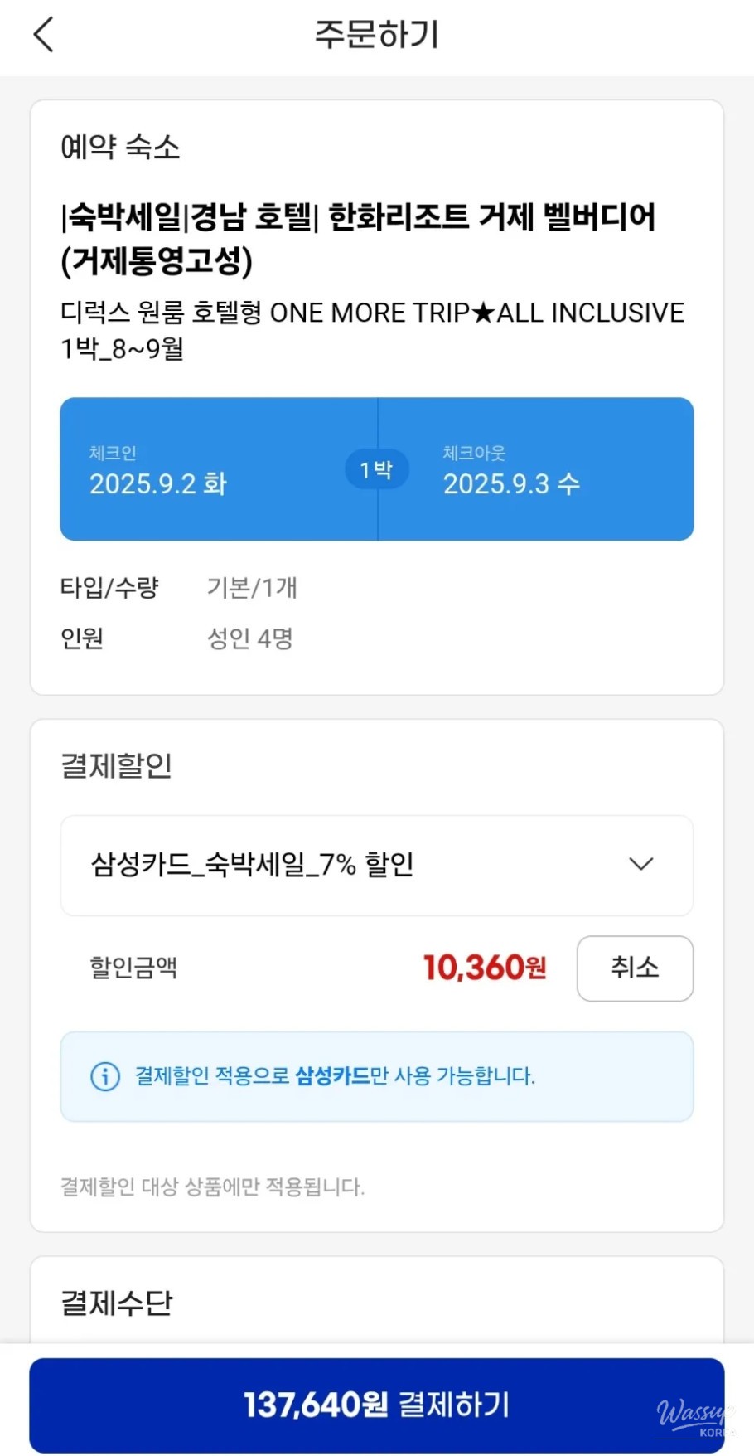Expand the payment discount chevron
Viewport: 754px width, 1456px height.
641,864
